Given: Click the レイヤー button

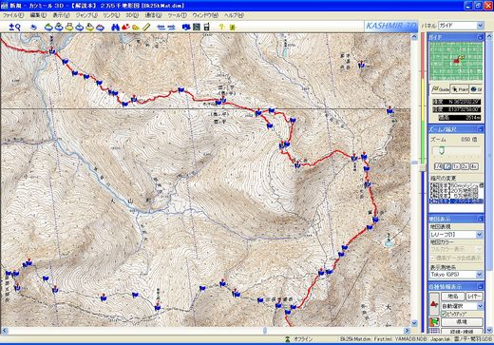Looking at the screenshot, I should (474, 297).
